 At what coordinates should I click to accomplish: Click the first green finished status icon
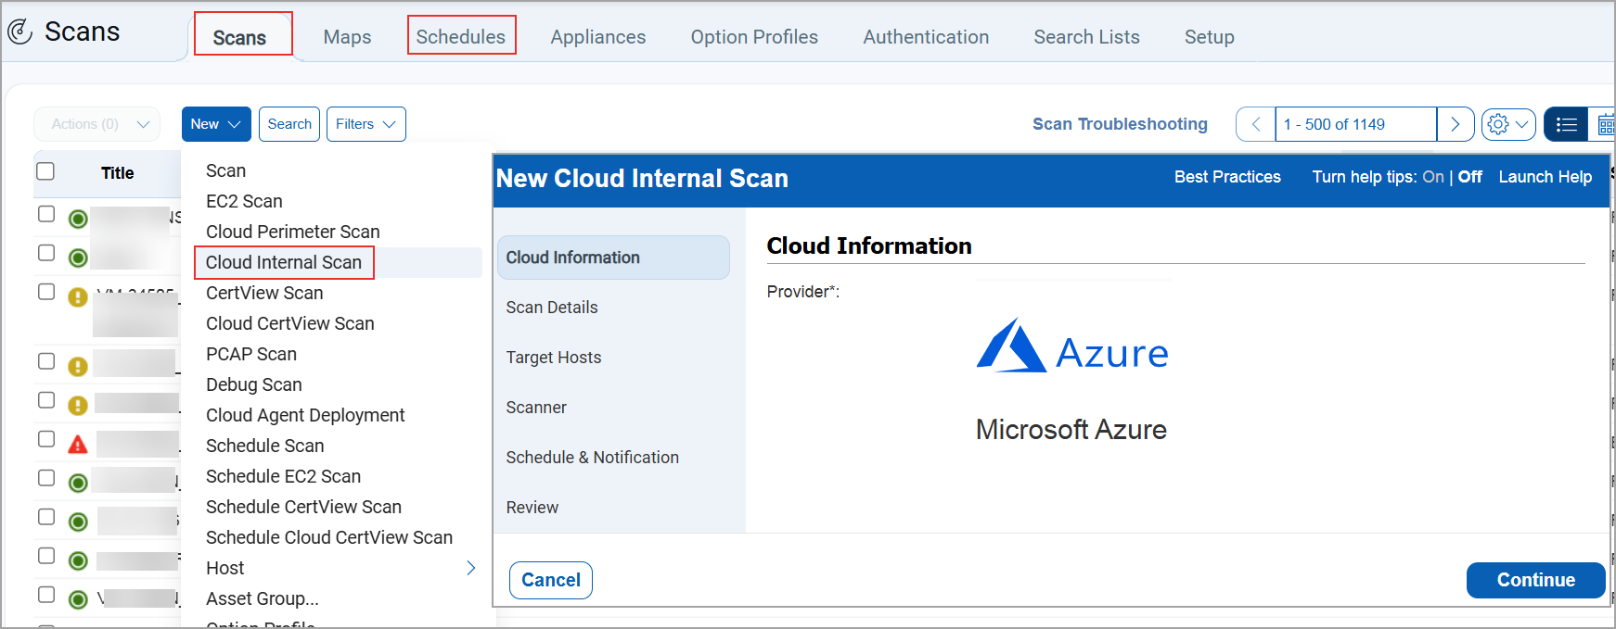click(x=78, y=219)
